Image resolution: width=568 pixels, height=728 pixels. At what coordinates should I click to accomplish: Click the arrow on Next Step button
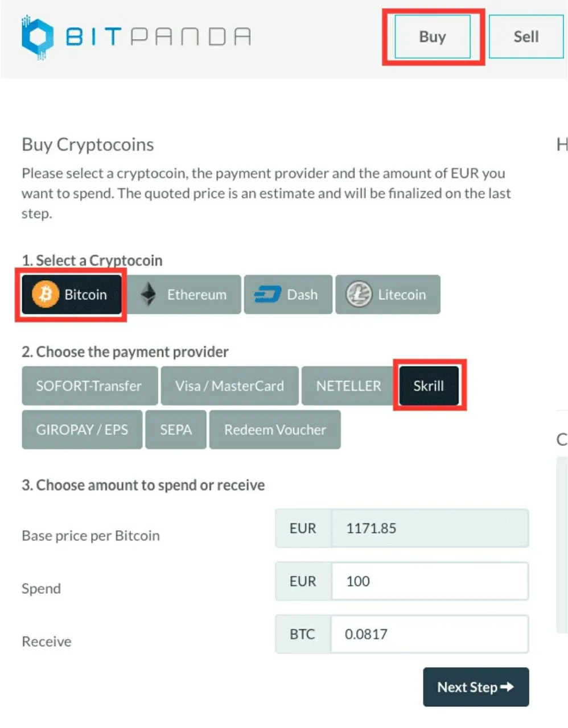tap(507, 687)
